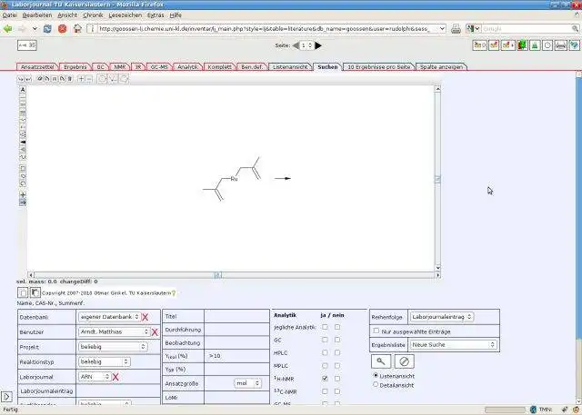This screenshot has width=582, height=415.
Task: Open the Lesezeichen menu
Action: click(125, 15)
